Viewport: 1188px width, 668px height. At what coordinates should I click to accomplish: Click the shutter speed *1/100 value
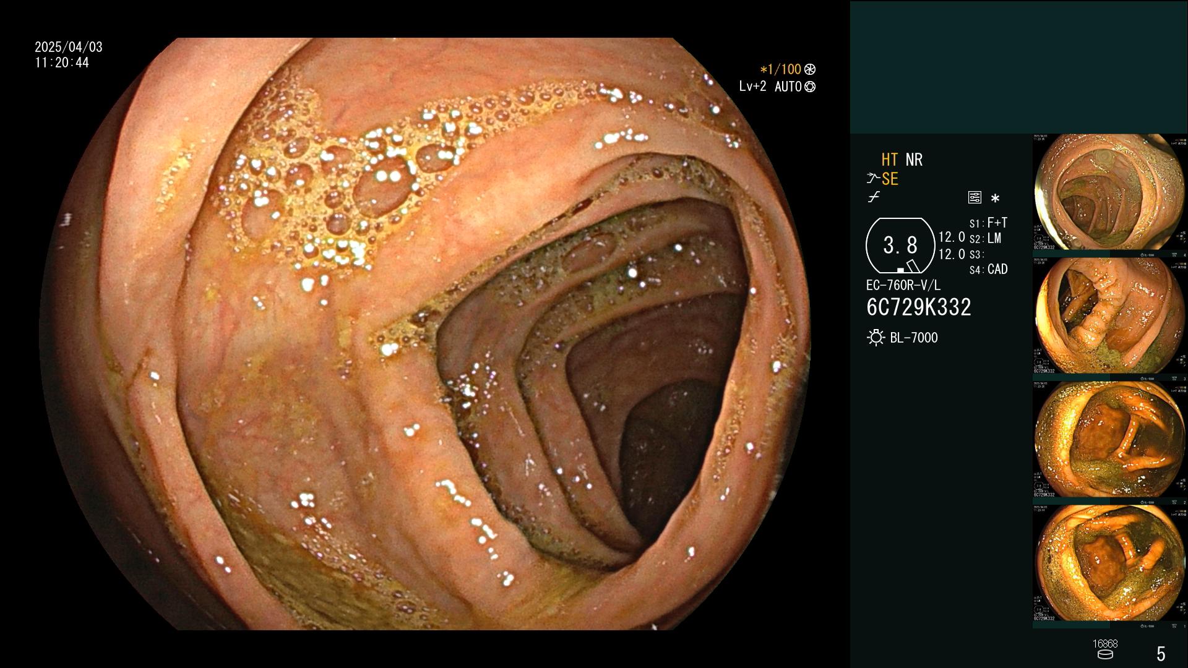coord(780,69)
